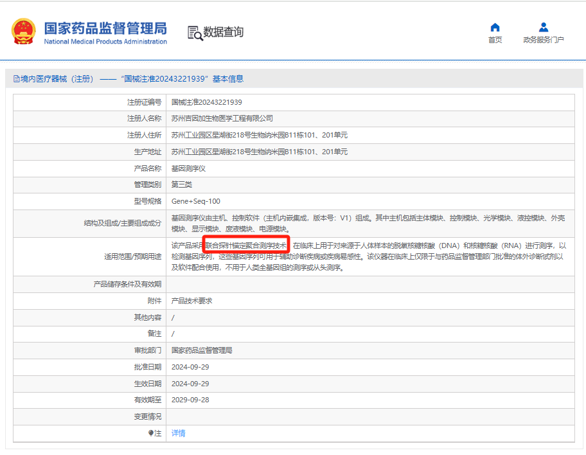The image size is (586, 455).
Task: Click the 注册人住所 address value
Action: 260,135
